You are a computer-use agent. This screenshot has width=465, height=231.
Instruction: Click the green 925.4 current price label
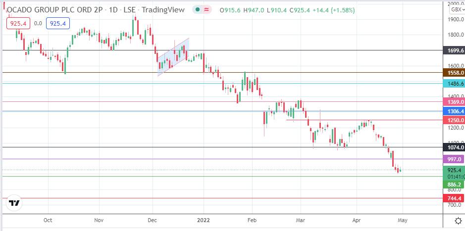454,170
